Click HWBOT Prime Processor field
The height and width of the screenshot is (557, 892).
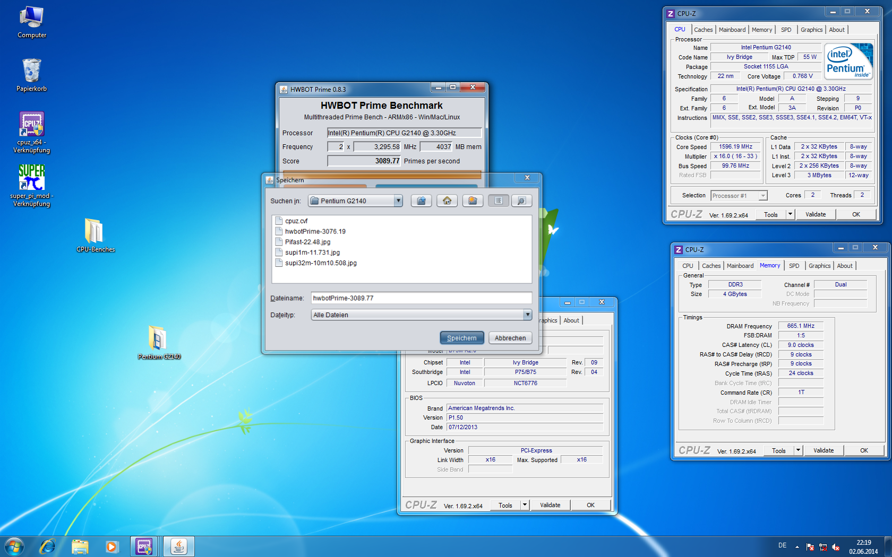pyautogui.click(x=404, y=133)
